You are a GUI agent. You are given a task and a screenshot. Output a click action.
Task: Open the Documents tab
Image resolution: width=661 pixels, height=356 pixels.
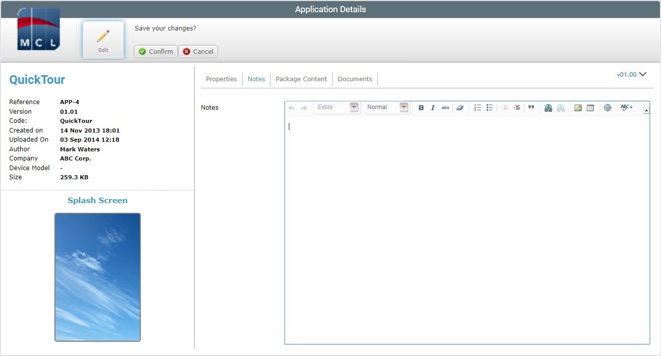coord(354,79)
